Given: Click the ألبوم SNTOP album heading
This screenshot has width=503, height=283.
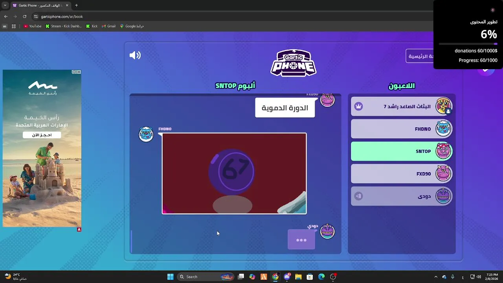Looking at the screenshot, I should (235, 86).
